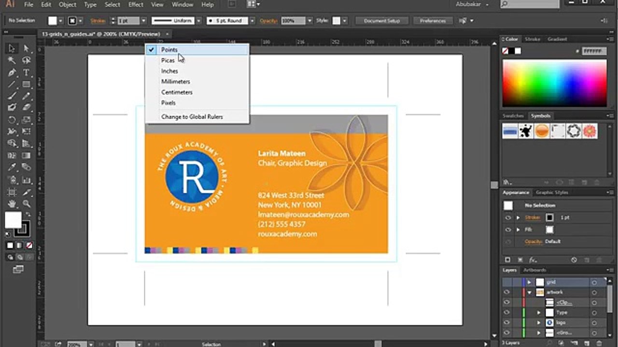Toggle visibility of the Type sublayer

(x=506, y=312)
